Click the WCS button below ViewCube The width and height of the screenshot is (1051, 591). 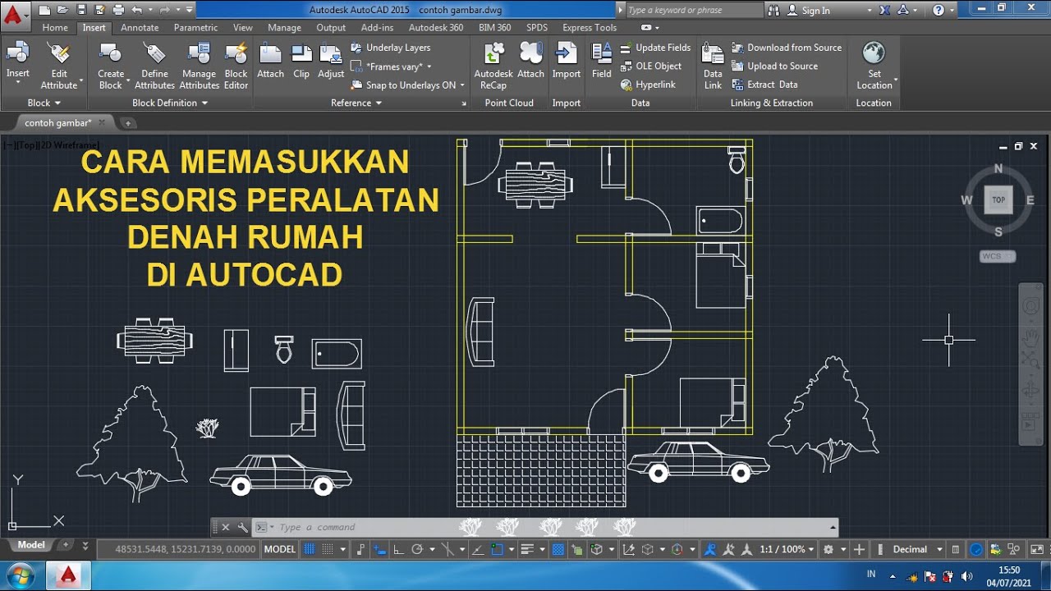pyautogui.click(x=998, y=256)
